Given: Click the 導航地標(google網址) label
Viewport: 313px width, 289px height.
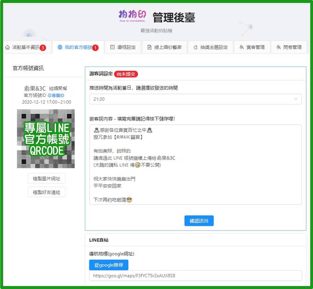Looking at the screenshot, I should point(112,254).
